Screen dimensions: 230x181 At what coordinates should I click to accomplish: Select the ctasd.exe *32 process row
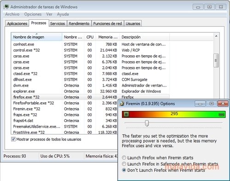[x=90, y=74]
